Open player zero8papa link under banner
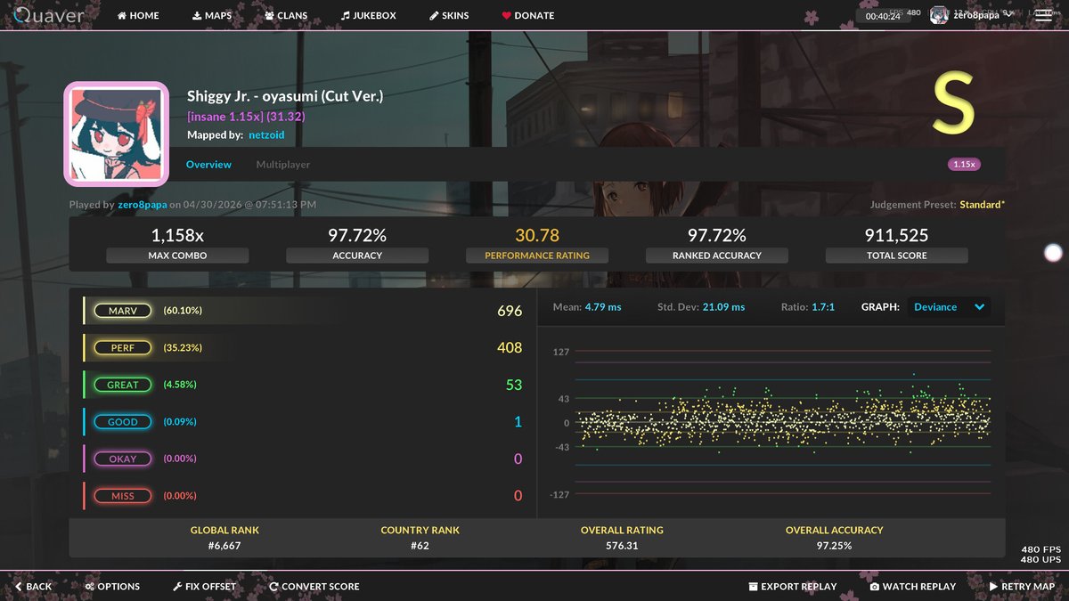 (143, 205)
